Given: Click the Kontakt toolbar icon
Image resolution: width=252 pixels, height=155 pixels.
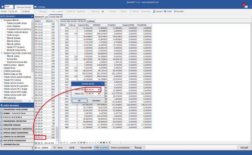Looking at the screenshot, I should click(179, 11).
